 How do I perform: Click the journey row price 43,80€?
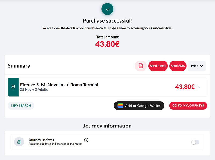coord(185,87)
